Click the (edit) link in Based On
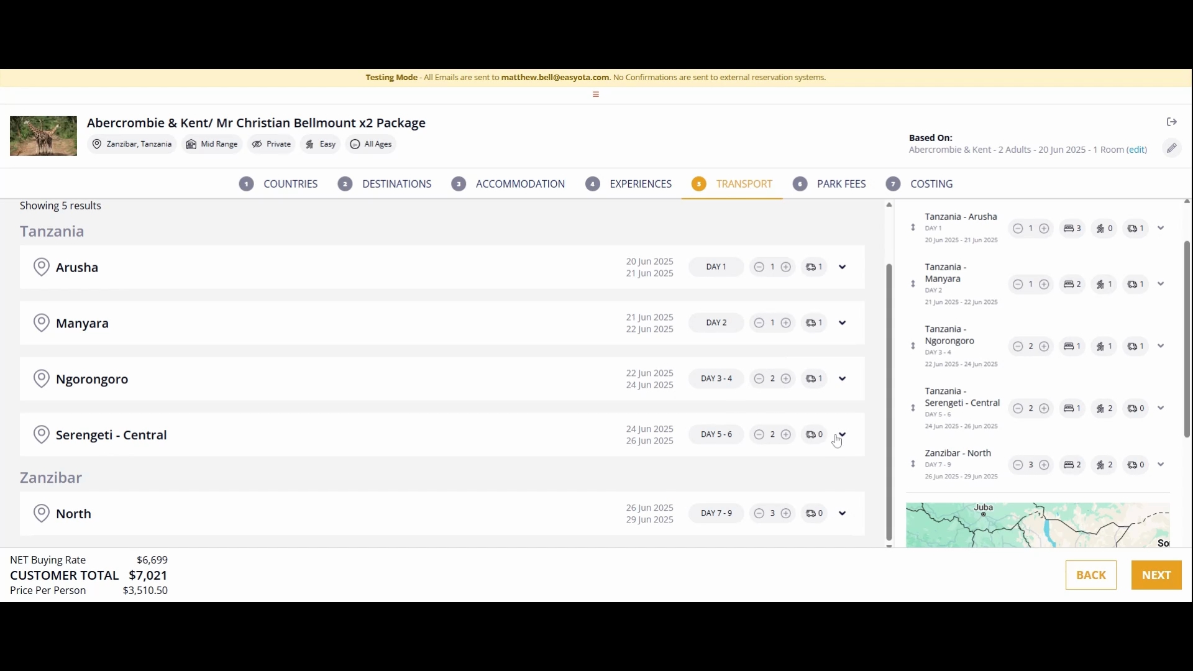The width and height of the screenshot is (1193, 671). click(1137, 150)
